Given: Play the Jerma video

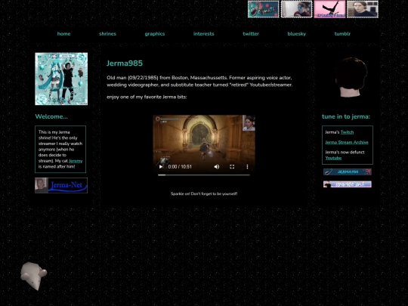Looking at the screenshot, I should (x=161, y=166).
